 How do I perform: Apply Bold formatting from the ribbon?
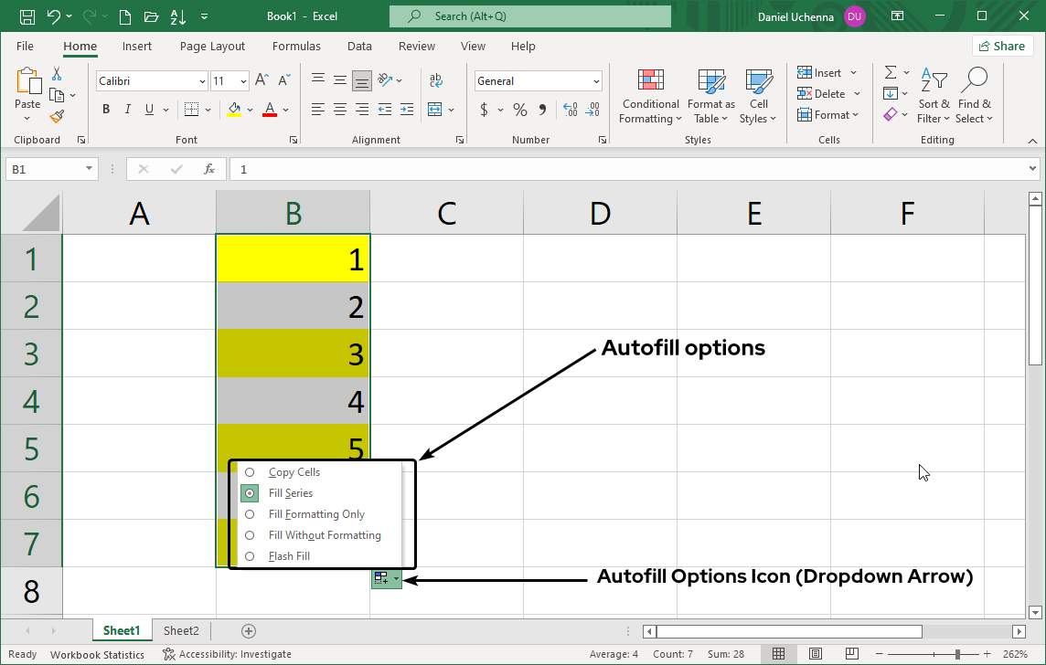[106, 110]
